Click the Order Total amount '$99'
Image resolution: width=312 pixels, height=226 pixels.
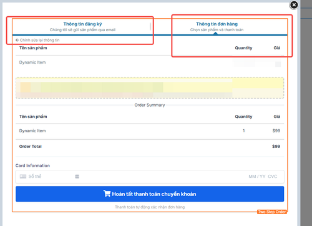276,147
